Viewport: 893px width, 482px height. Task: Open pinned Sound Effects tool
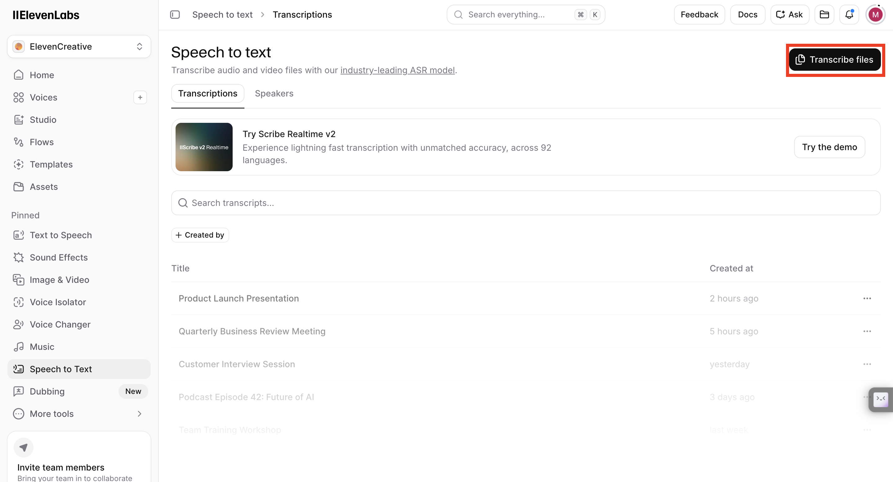[79, 257]
